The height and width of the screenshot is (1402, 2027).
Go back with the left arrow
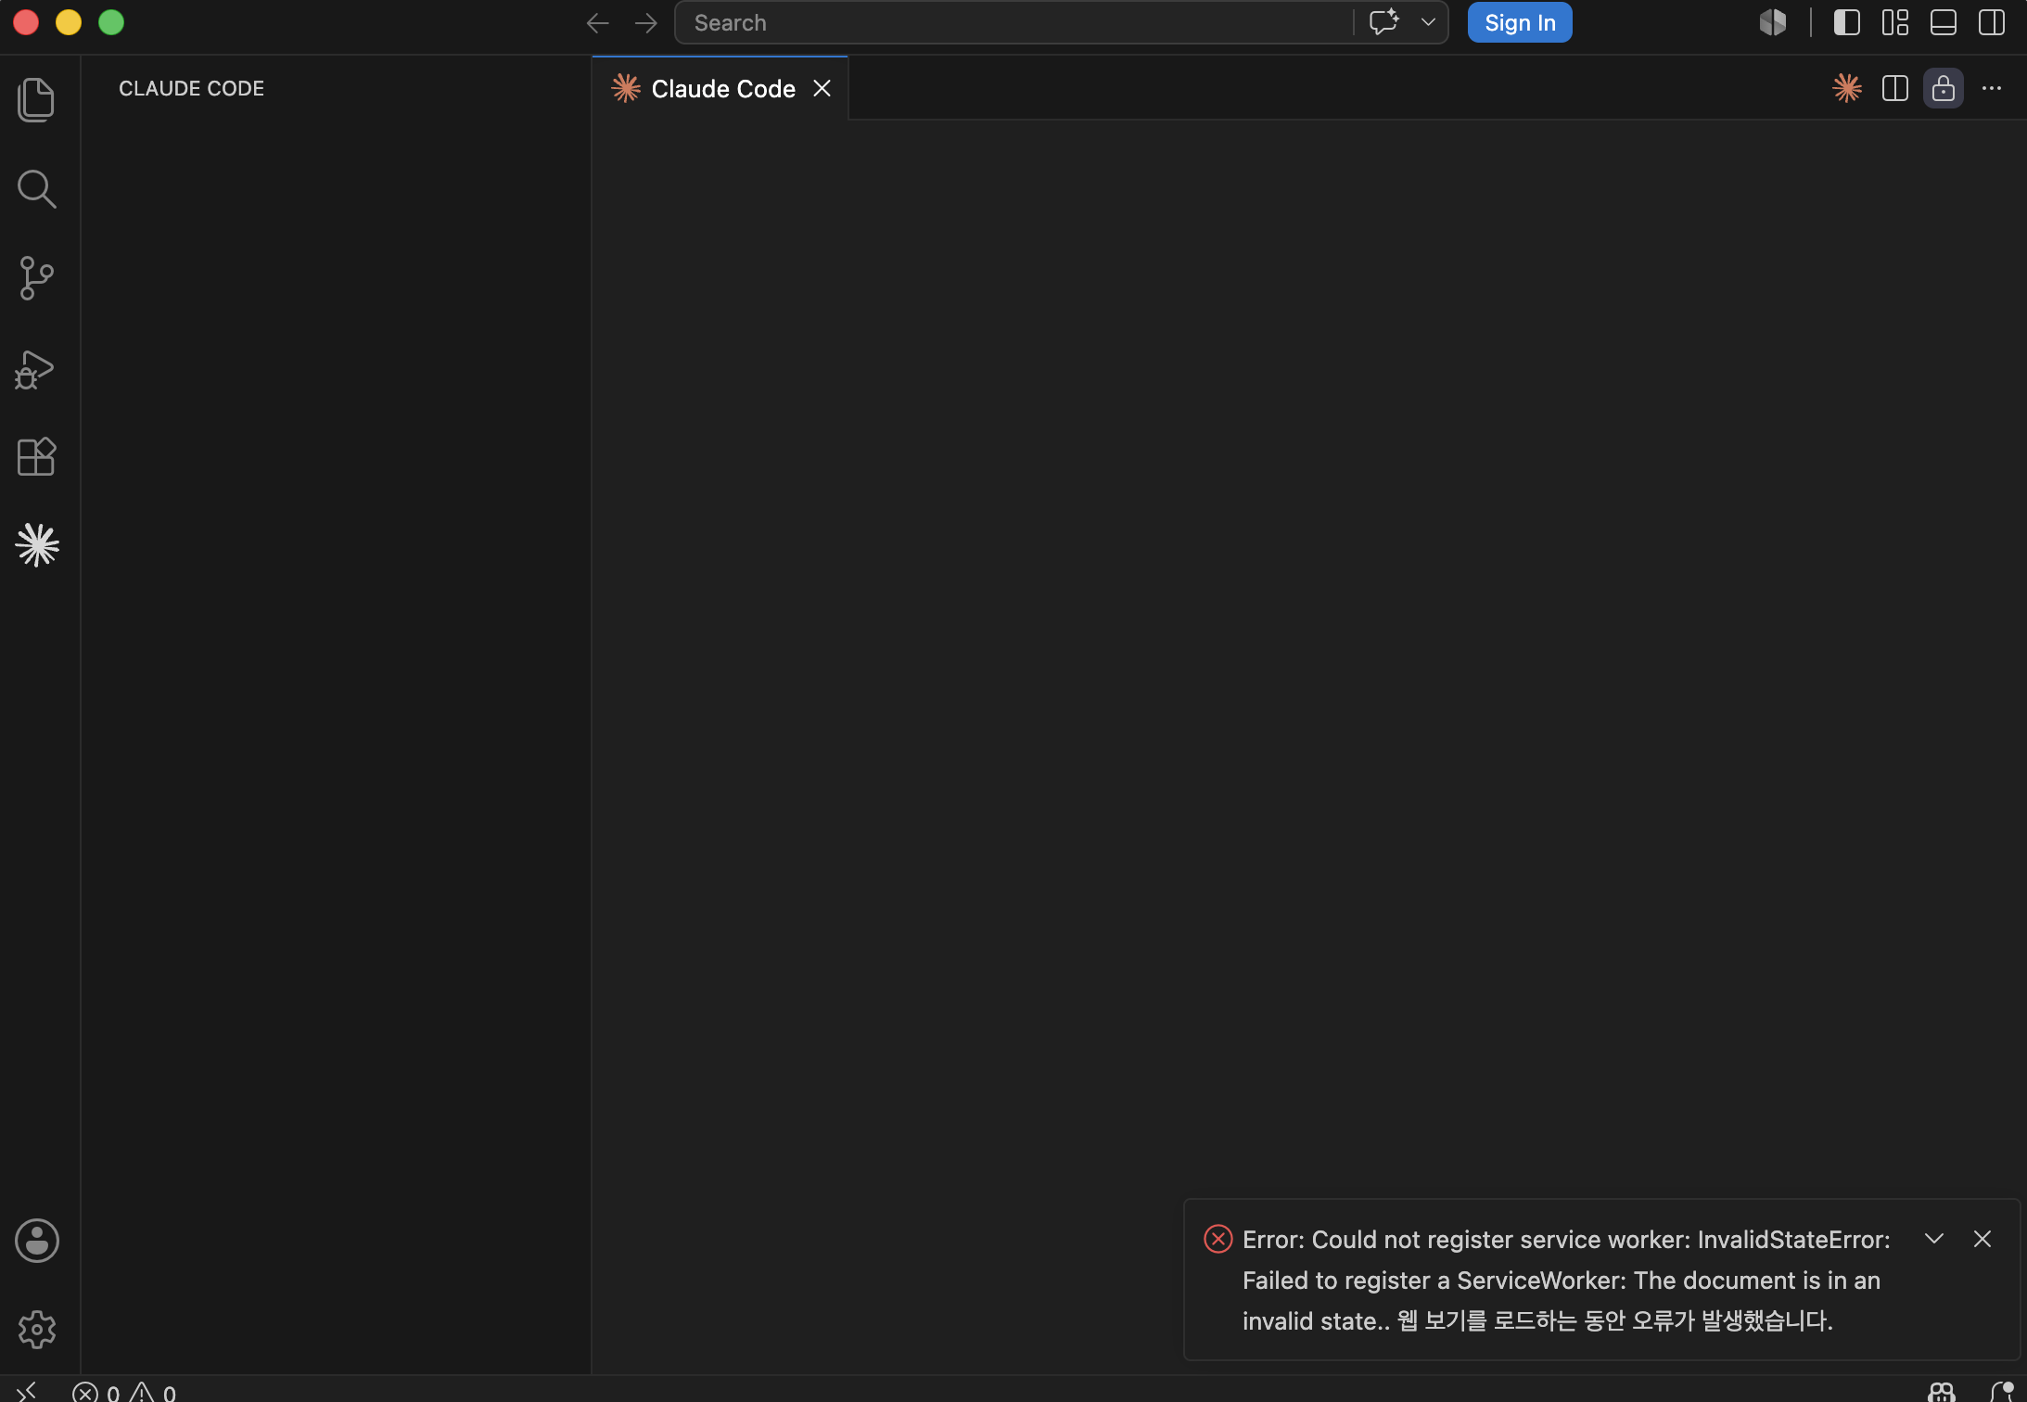(598, 23)
